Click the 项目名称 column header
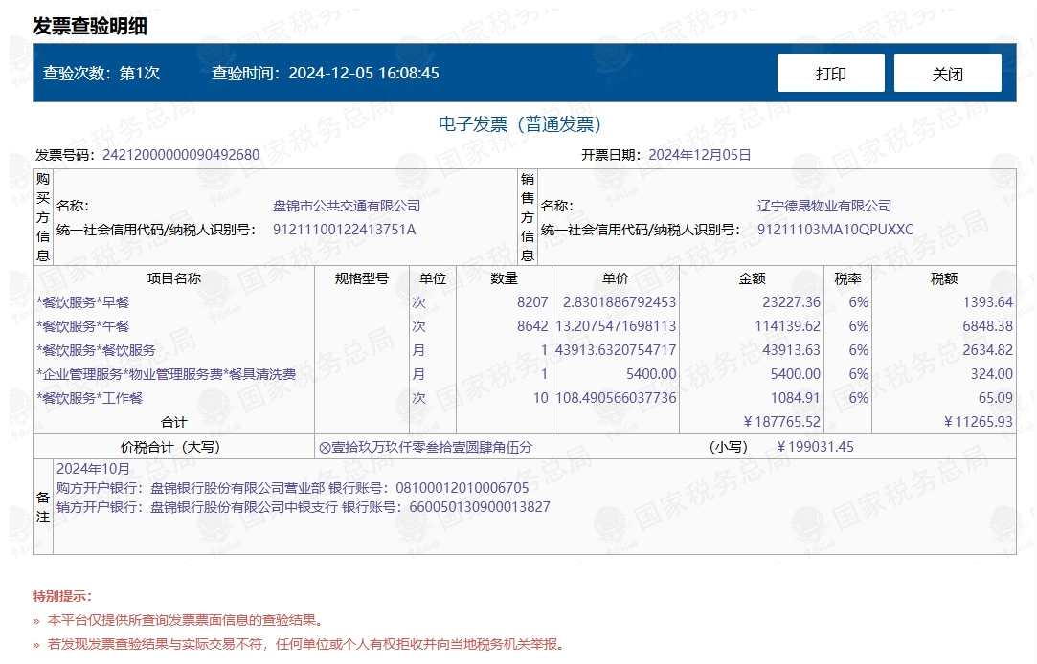This screenshot has width=1037, height=664. coord(174,278)
